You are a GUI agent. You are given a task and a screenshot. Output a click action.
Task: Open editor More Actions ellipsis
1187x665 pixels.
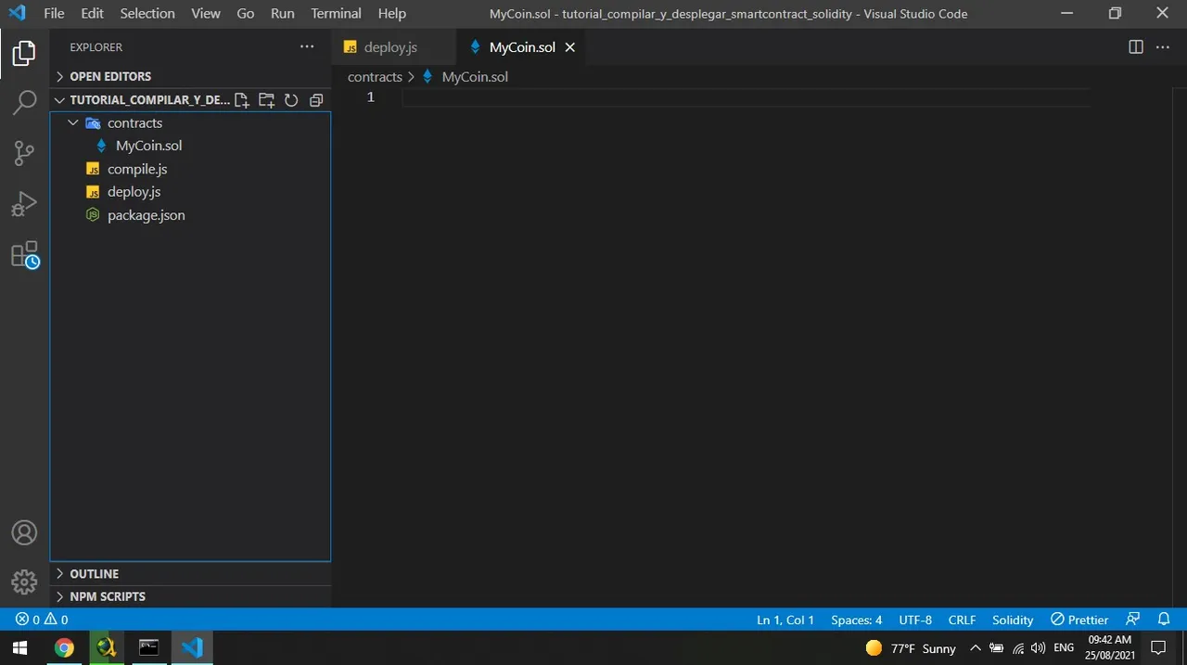[x=1163, y=46]
